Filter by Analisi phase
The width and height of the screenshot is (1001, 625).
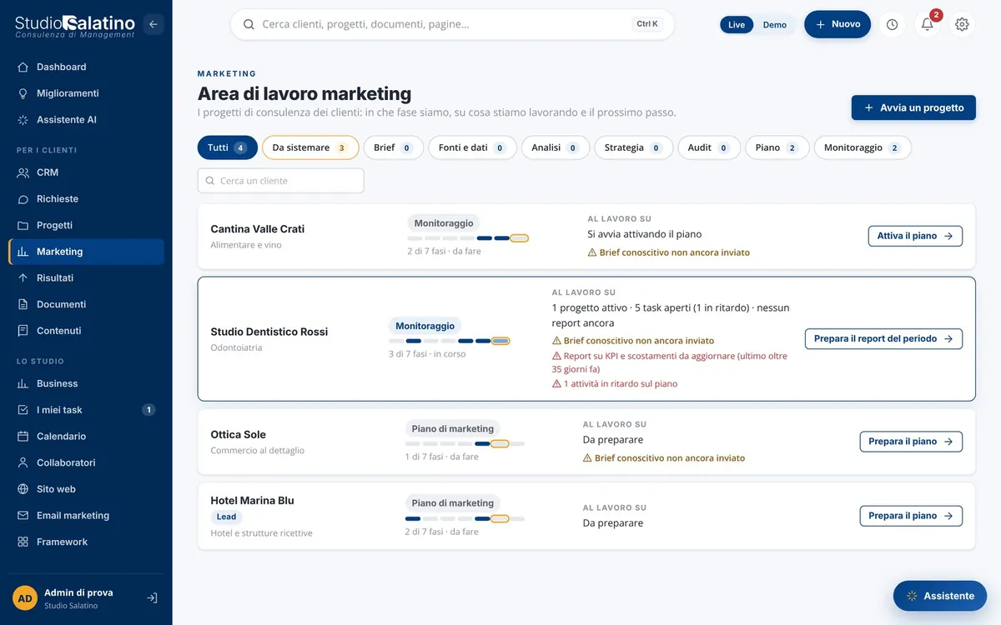(556, 147)
